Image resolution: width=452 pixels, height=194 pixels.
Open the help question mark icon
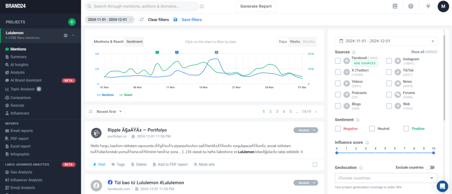coord(411,6)
